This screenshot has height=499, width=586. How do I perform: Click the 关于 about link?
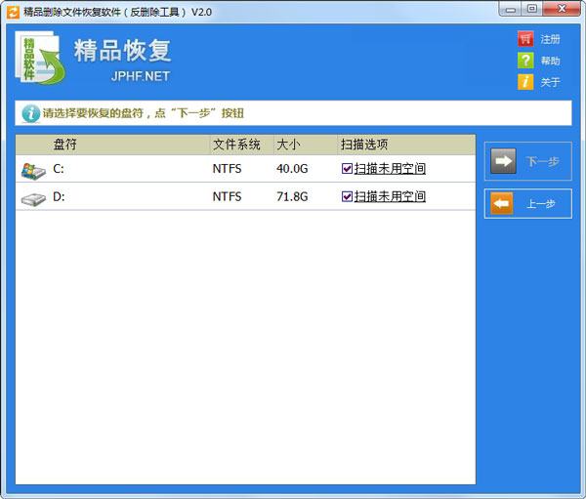point(550,82)
